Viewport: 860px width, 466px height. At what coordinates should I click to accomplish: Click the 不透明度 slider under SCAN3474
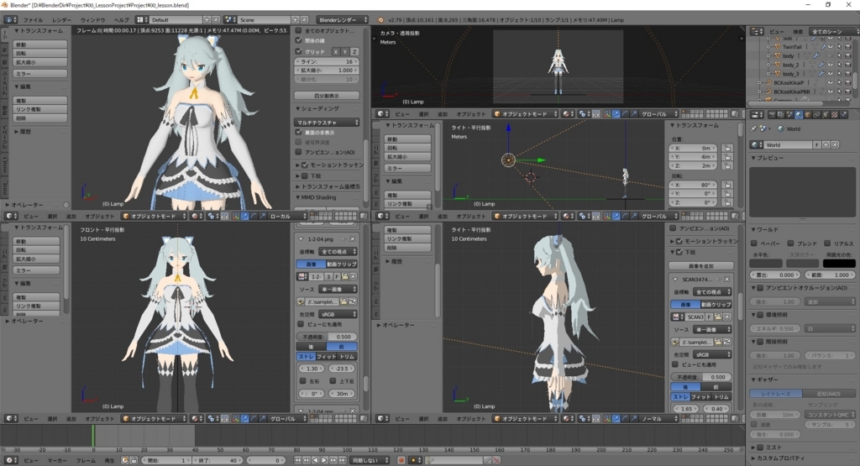(700, 377)
